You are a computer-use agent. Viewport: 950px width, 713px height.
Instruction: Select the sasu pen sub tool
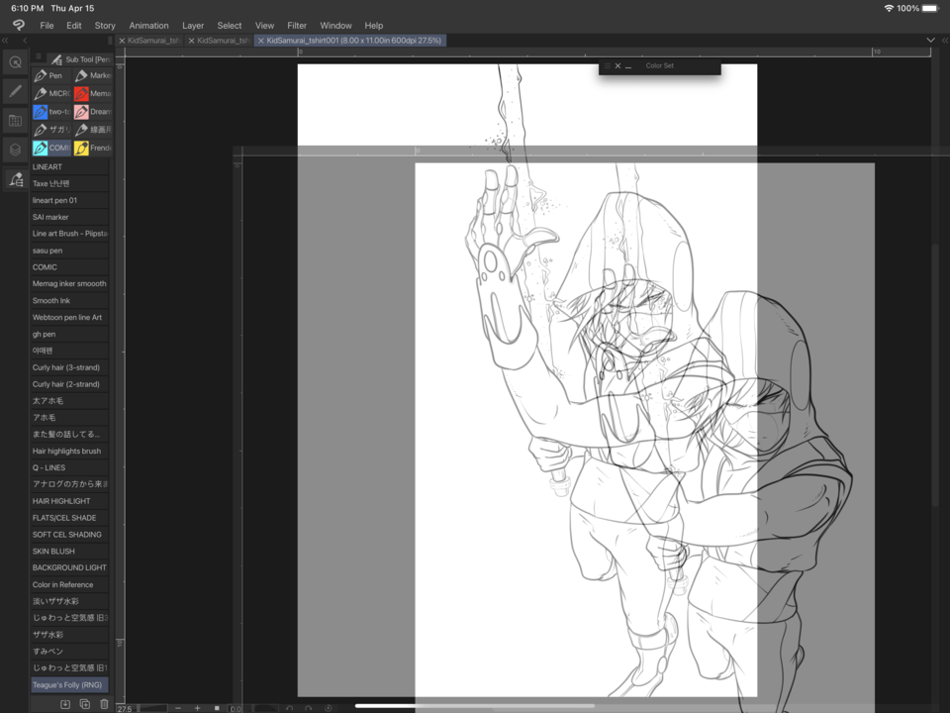point(69,251)
